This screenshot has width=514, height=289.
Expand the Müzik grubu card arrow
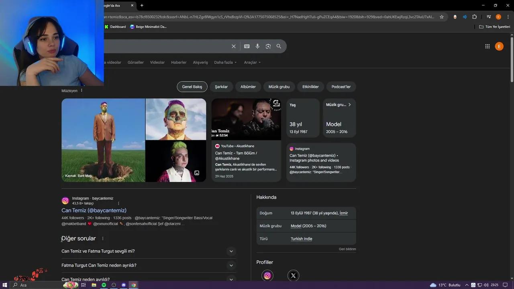coord(349,105)
